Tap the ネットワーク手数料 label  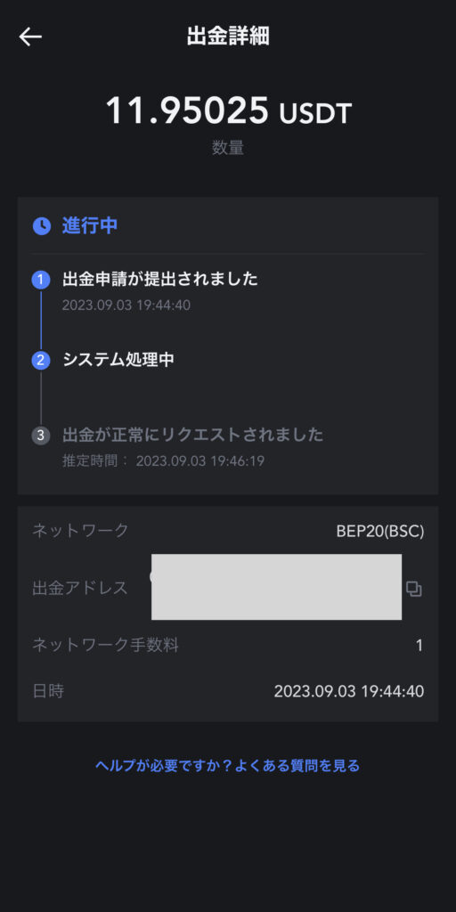click(x=105, y=645)
